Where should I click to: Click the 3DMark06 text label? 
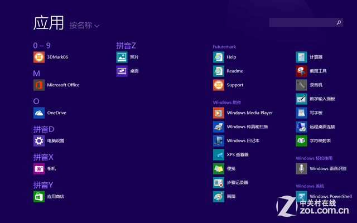click(57, 57)
